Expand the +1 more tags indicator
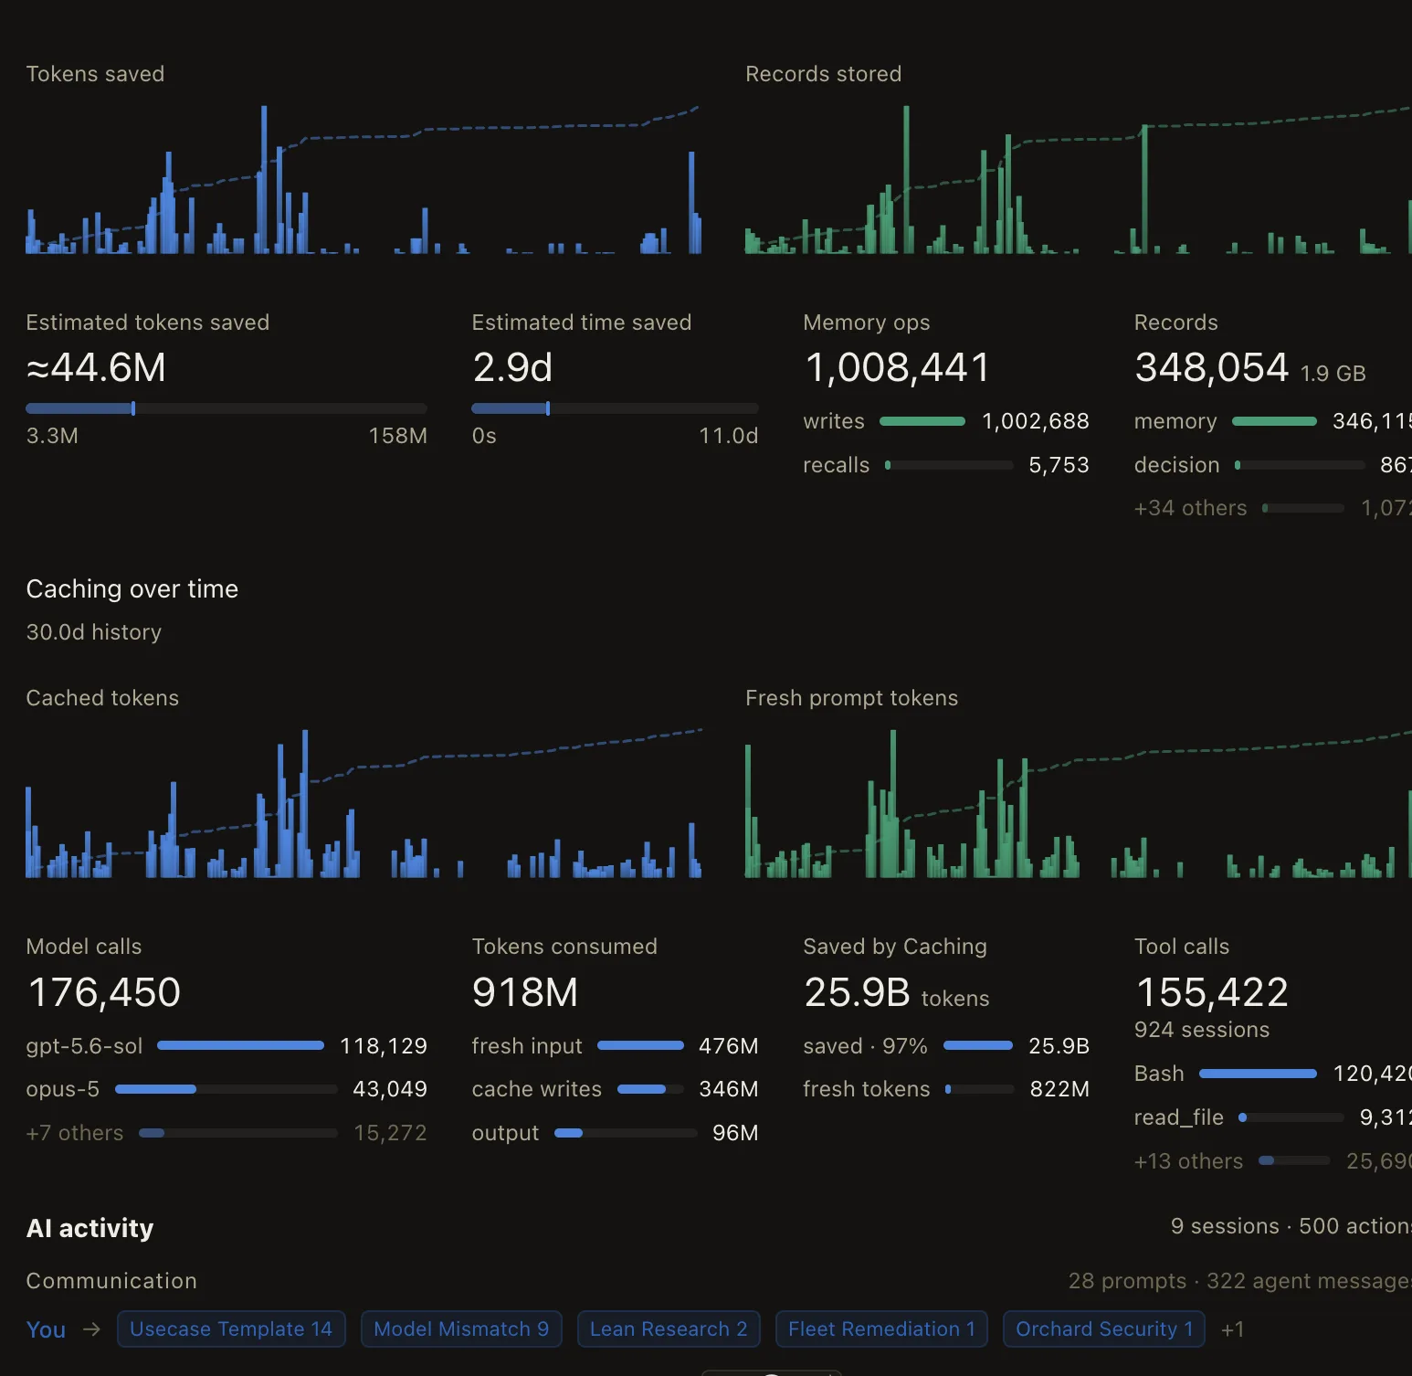 click(1233, 1329)
